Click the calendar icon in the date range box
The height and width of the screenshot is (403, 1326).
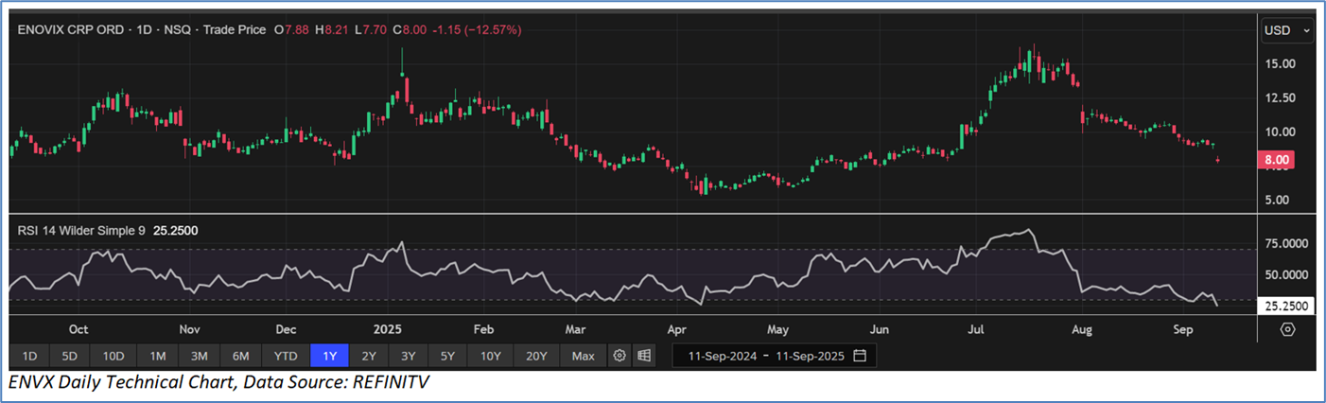tap(859, 356)
